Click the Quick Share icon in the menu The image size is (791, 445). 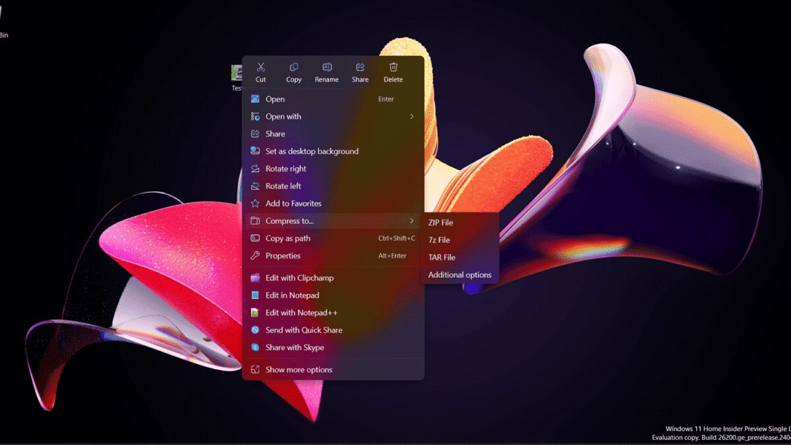[256, 330]
